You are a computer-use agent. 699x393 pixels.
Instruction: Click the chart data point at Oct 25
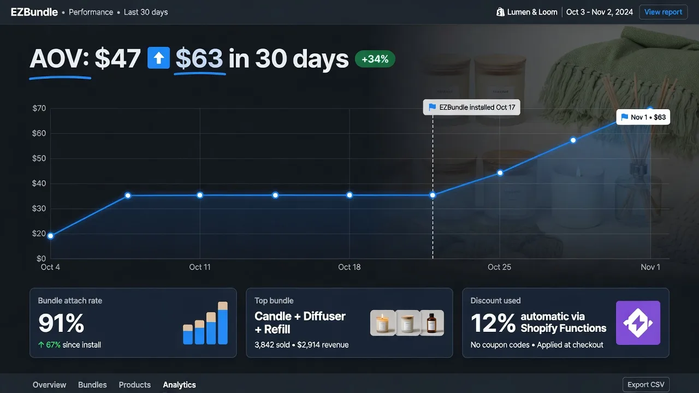[x=500, y=173]
